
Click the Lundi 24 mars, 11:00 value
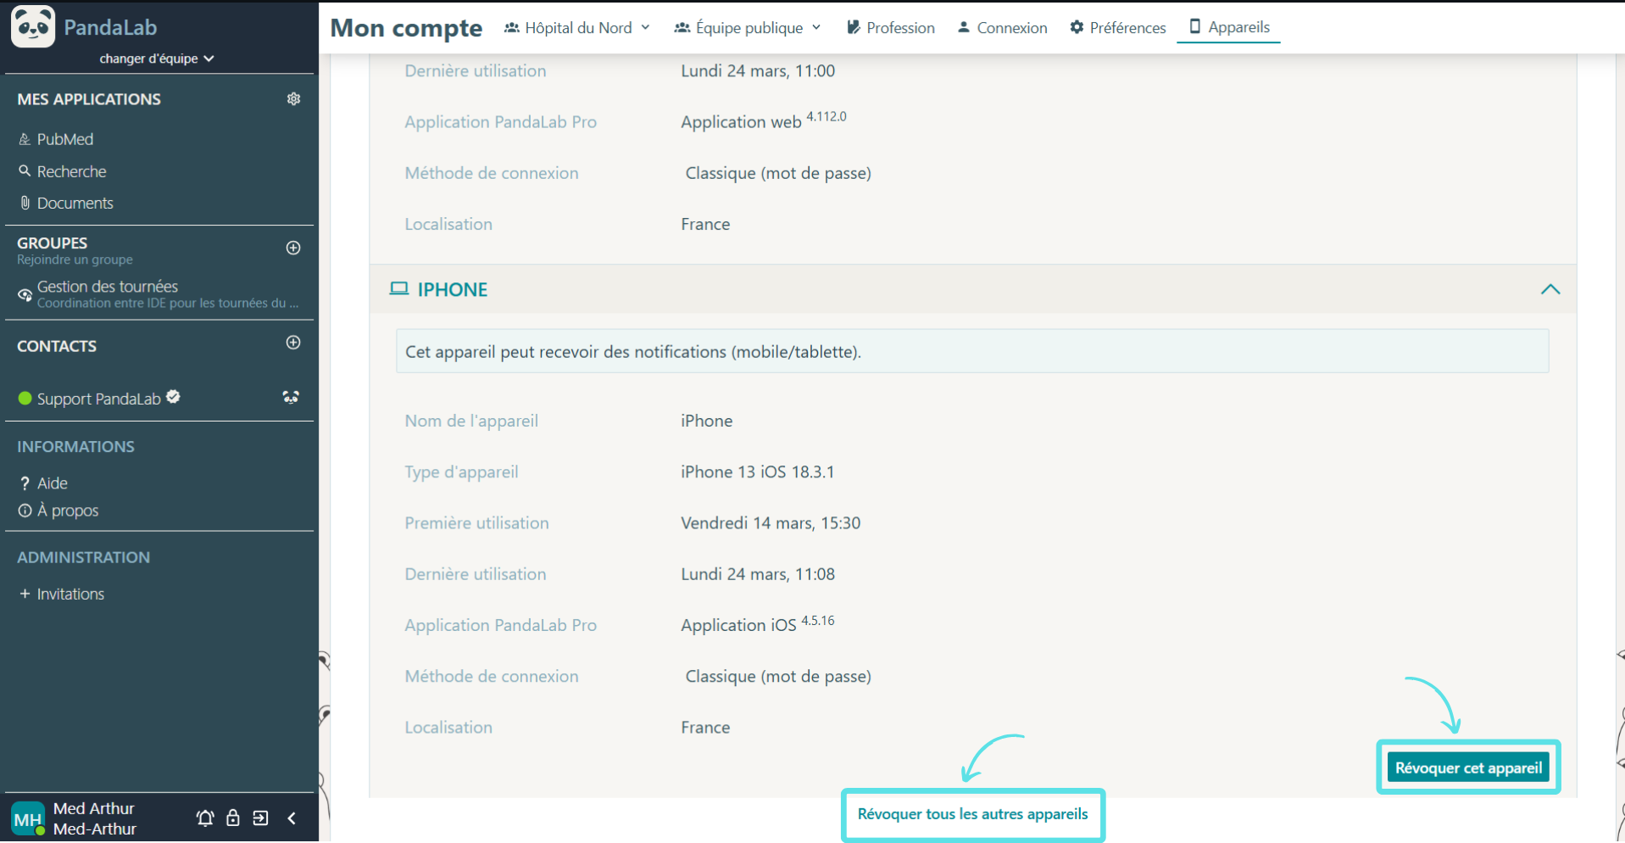point(758,71)
